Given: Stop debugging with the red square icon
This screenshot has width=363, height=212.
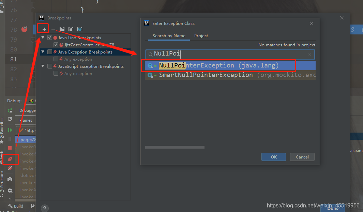Looking at the screenshot, I should click(x=10, y=148).
